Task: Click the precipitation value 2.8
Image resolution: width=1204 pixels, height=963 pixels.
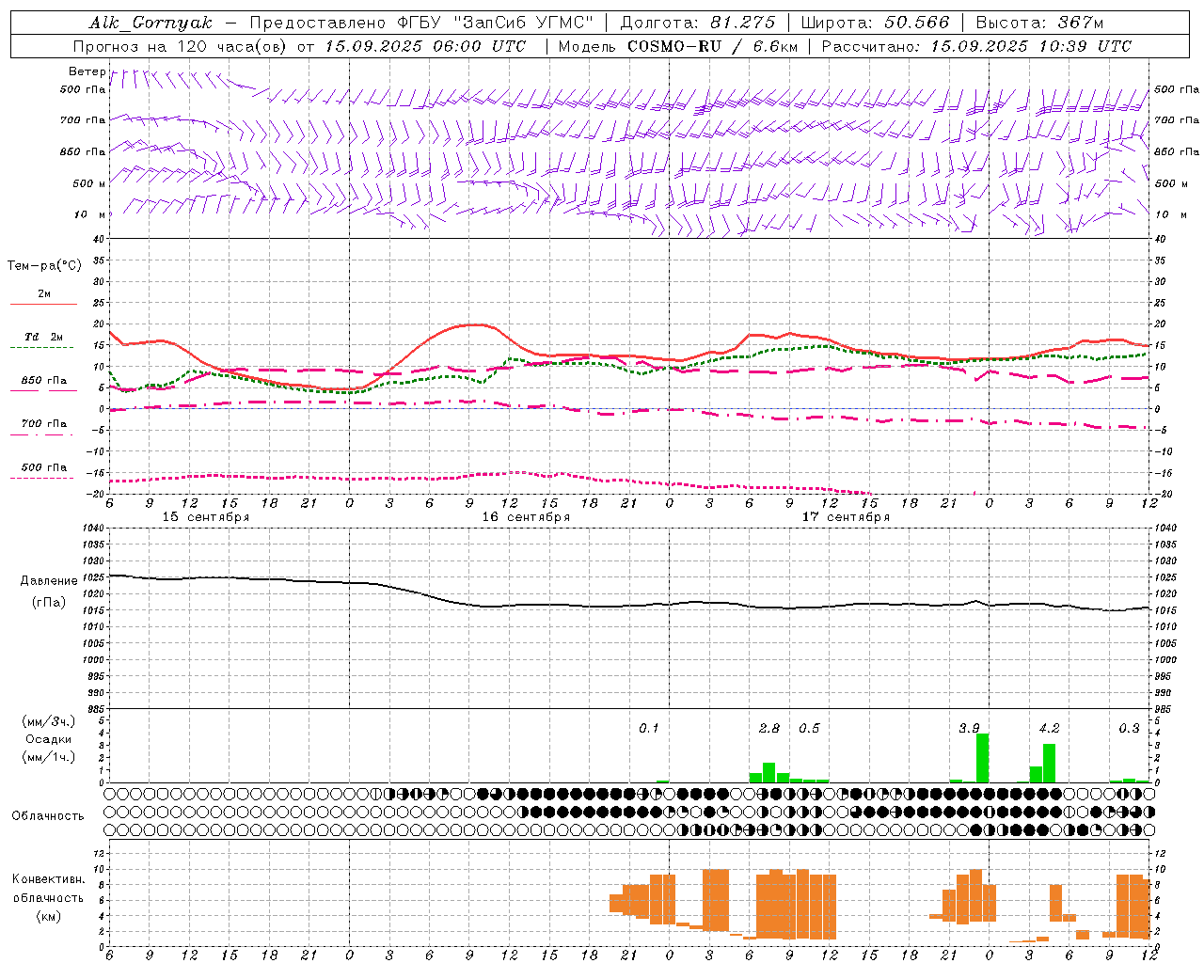Action: (x=769, y=729)
